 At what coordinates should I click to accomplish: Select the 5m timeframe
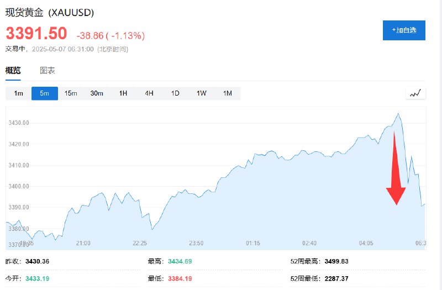click(x=45, y=93)
